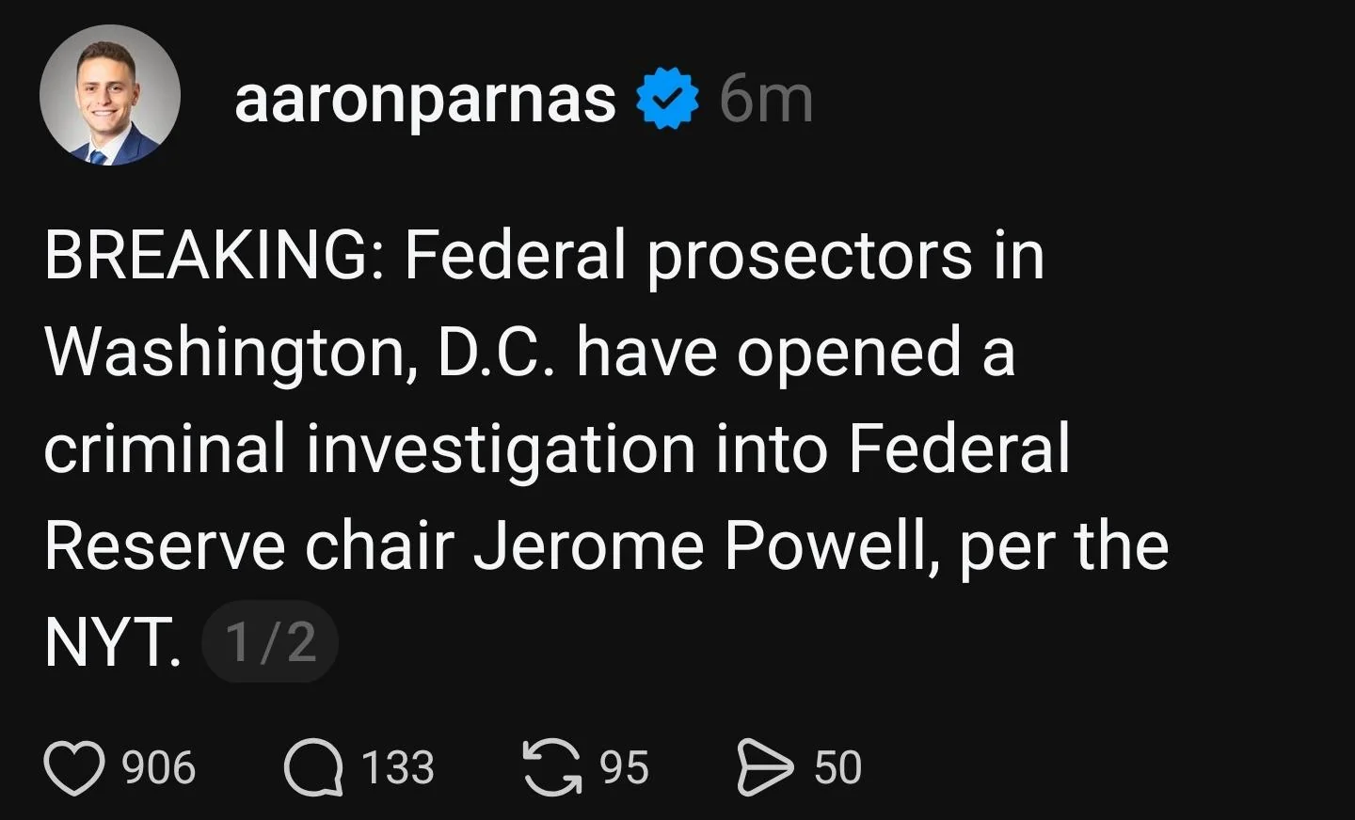Click the 6m timestamp
Viewport: 1355px width, 820px height.
click(766, 100)
